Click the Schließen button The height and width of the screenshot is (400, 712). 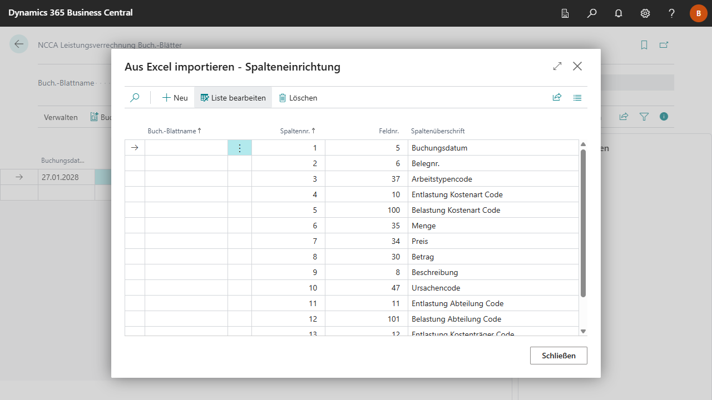[558, 356]
